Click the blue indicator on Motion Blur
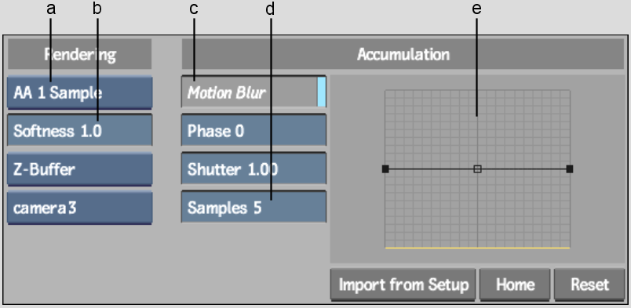631x308 pixels. tap(322, 92)
